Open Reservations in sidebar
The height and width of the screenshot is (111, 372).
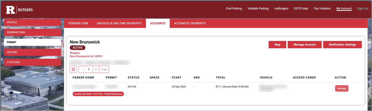click(32, 32)
